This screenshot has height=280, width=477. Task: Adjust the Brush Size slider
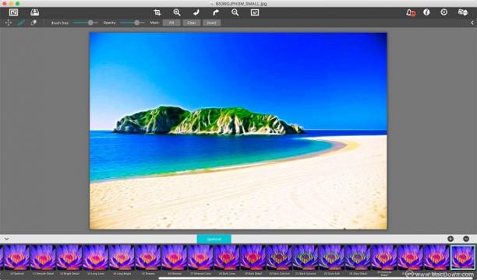click(86, 23)
